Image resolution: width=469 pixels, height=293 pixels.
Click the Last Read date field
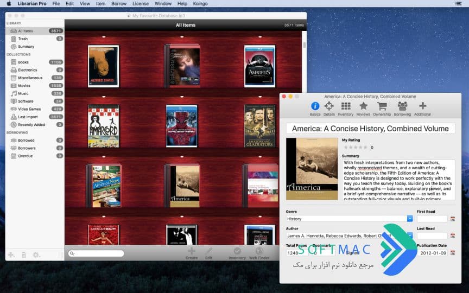432,236
